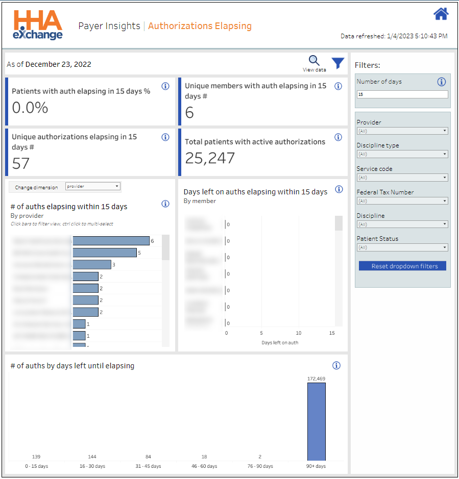
Task: Click the 0 - 15 days axis label
Action: tap(36, 466)
